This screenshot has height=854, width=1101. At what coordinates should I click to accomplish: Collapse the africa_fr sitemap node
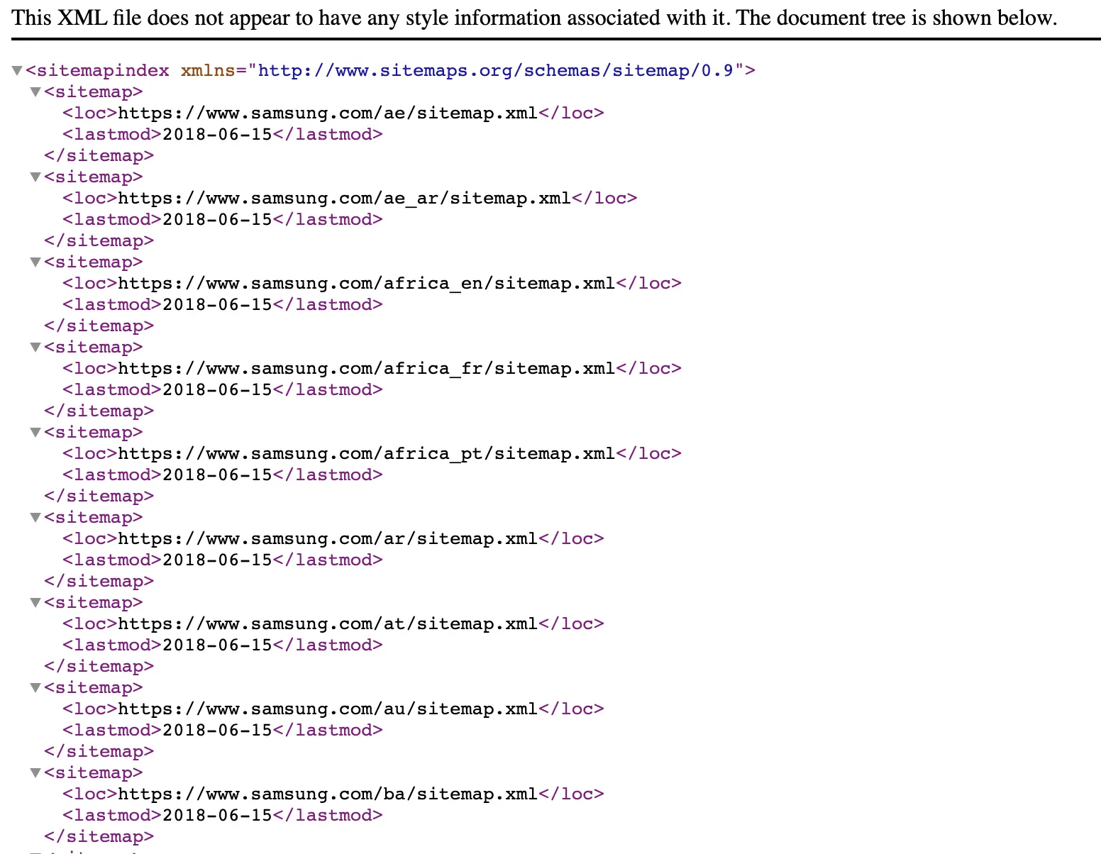click(x=35, y=347)
